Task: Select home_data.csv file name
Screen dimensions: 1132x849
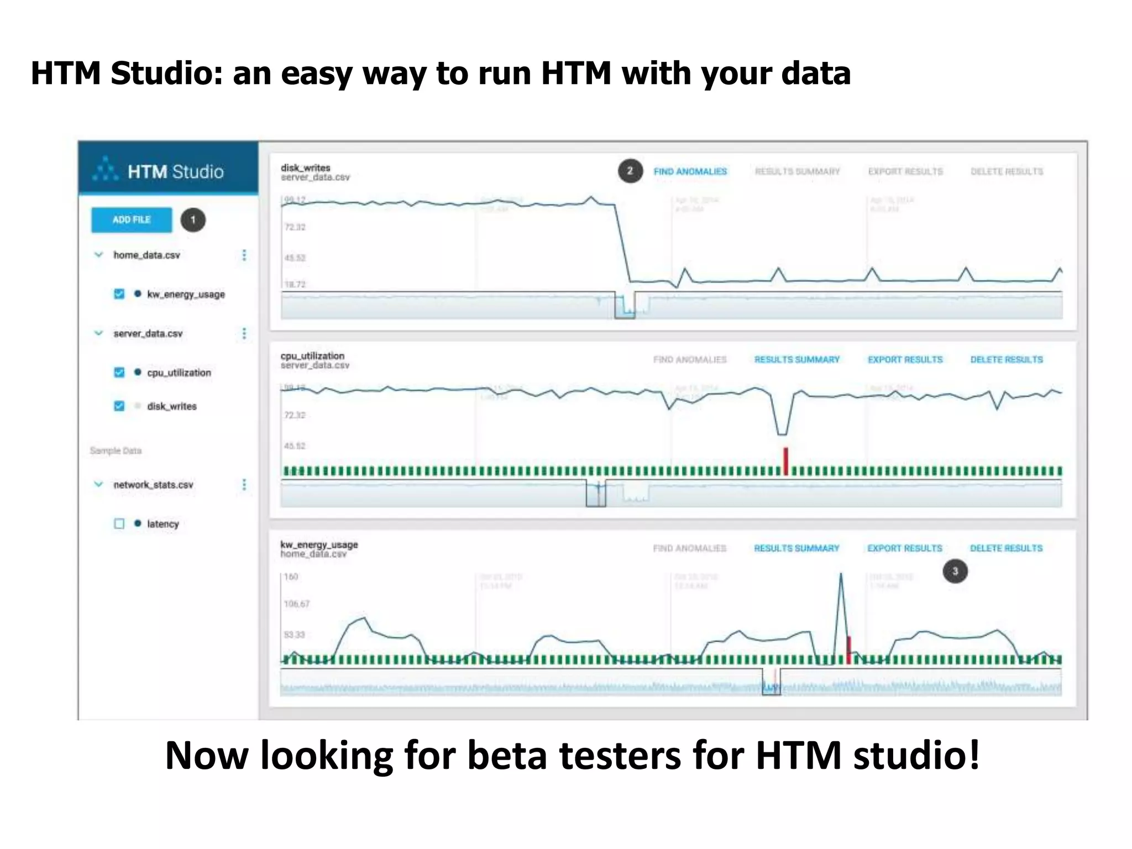Action: coord(146,255)
